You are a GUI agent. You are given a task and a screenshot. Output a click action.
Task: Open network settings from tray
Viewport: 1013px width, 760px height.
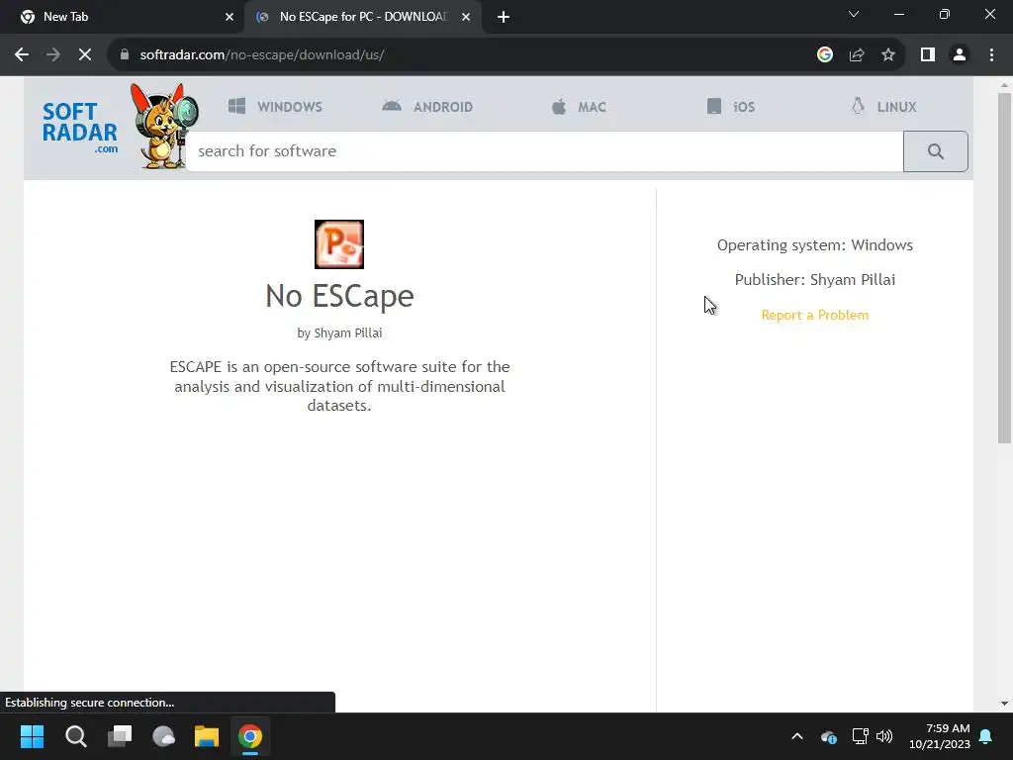860,736
